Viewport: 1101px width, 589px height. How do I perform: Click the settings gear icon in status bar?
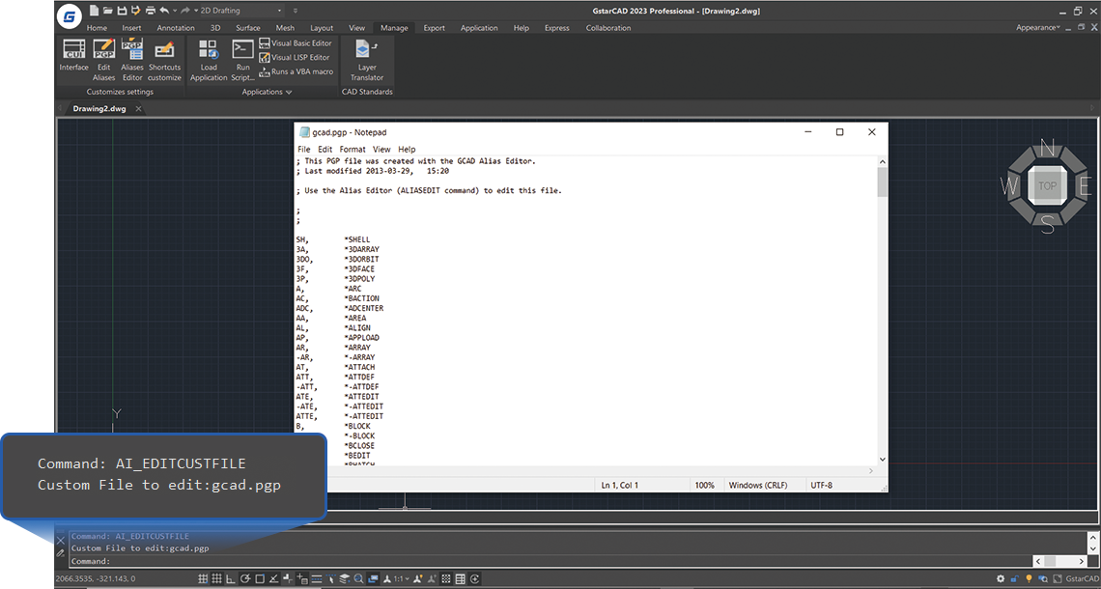[x=1001, y=579]
